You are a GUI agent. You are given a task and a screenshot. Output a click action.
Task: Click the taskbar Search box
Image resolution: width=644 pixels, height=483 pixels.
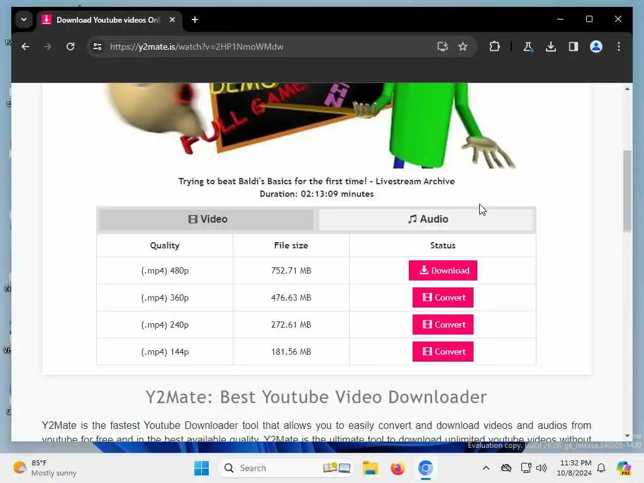click(x=286, y=468)
